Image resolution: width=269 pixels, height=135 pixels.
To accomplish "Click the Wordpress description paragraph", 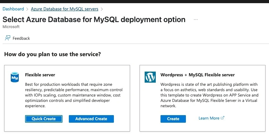I will tap(209, 95).
